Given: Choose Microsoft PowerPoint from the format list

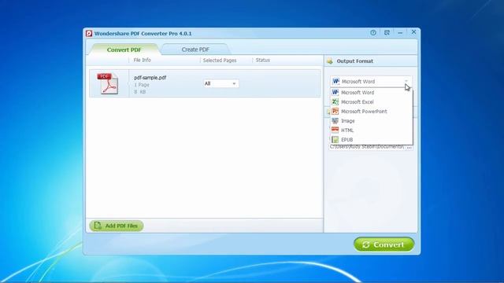Looking at the screenshot, I should [x=371, y=112].
